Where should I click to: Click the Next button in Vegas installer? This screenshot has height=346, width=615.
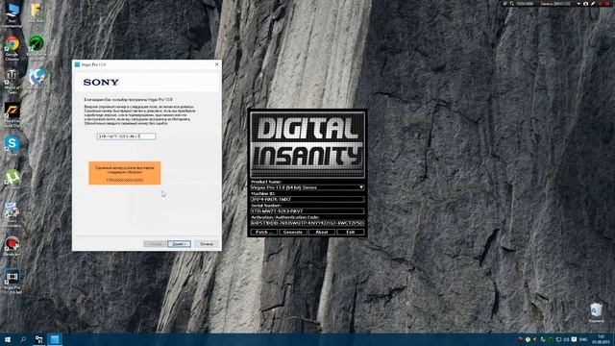click(179, 244)
